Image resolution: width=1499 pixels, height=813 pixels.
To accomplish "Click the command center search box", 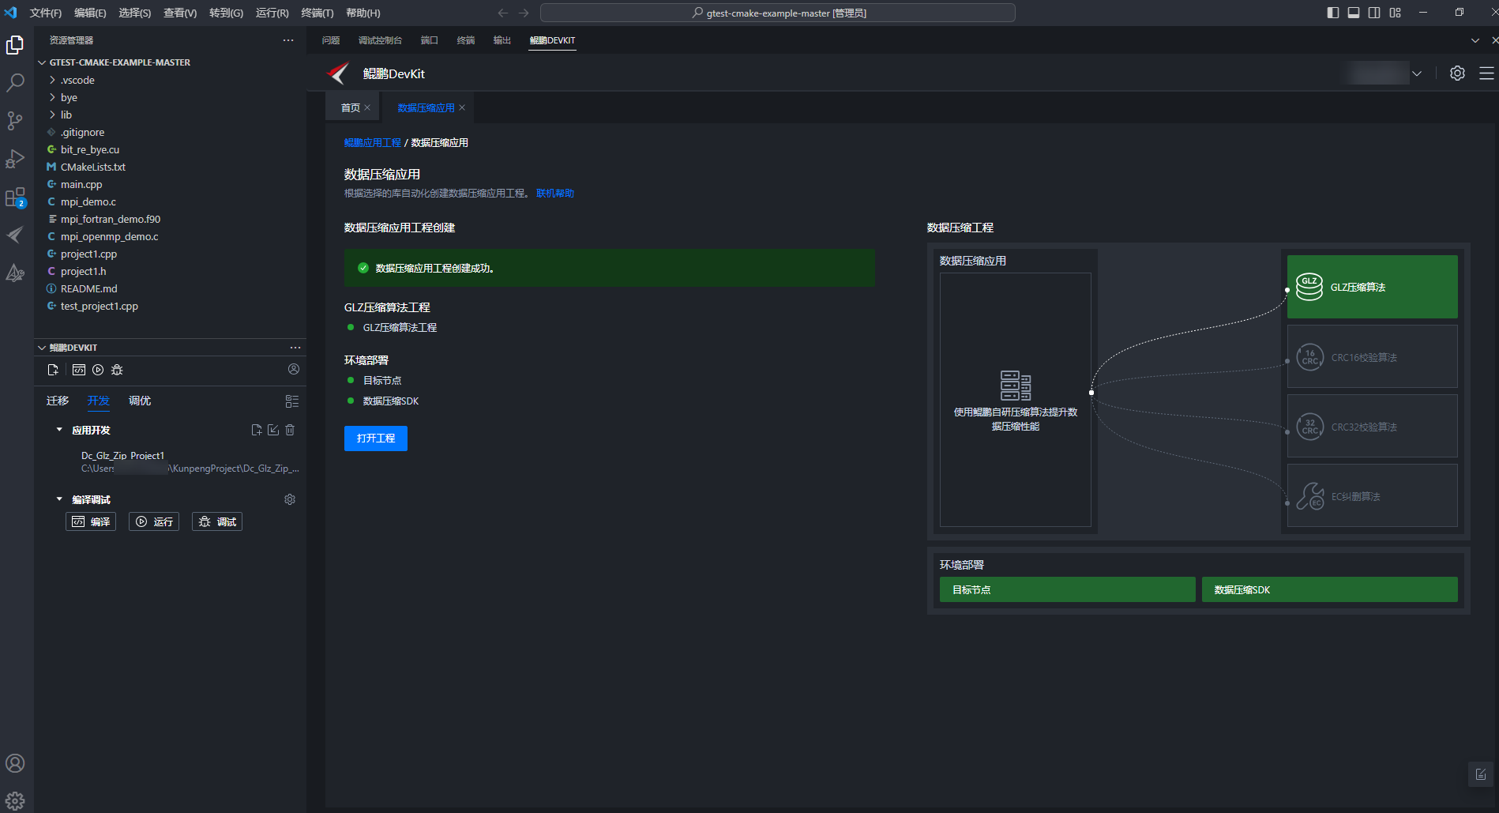I will [x=778, y=13].
